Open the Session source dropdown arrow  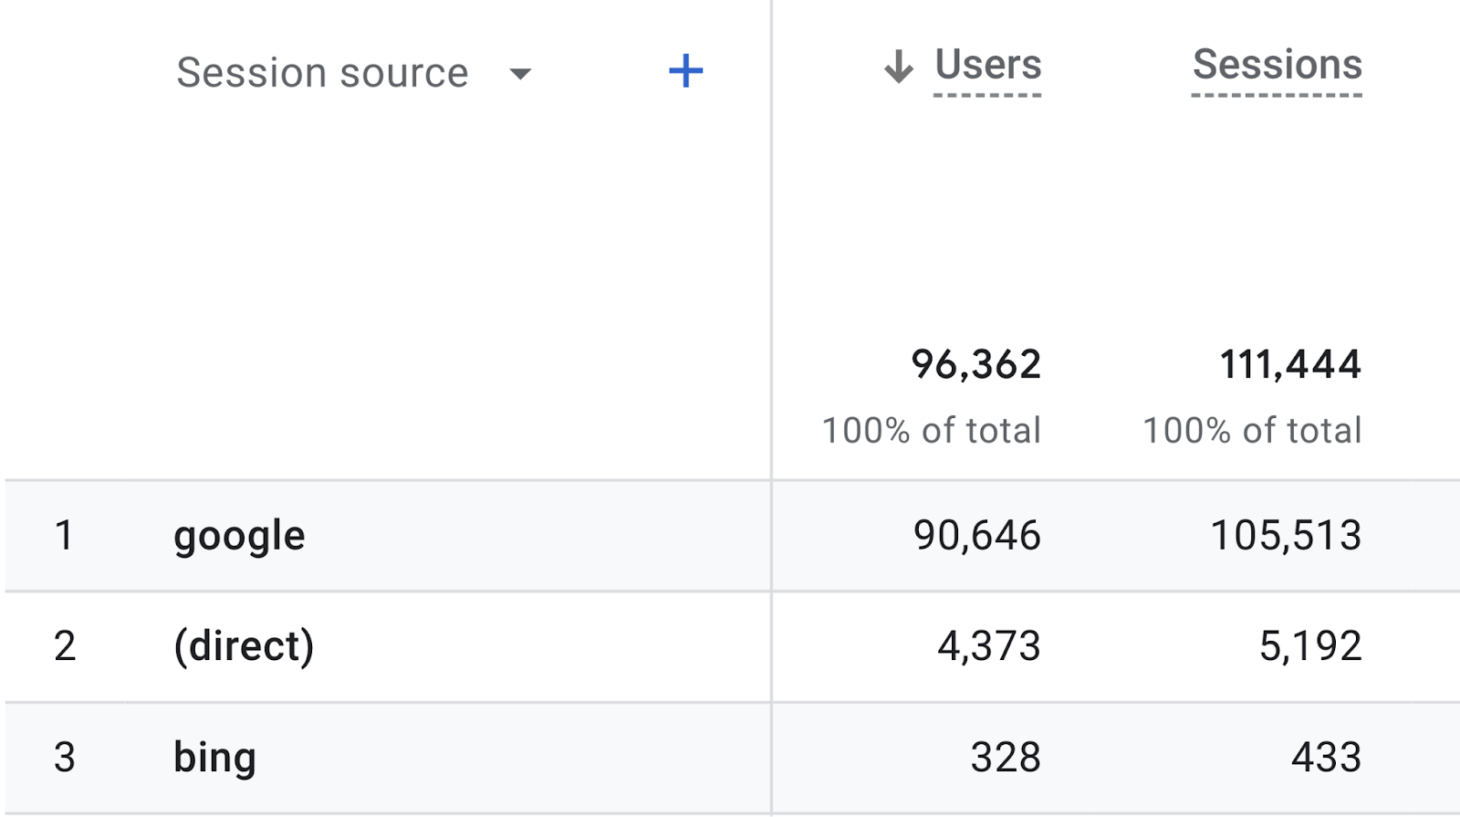tap(520, 74)
